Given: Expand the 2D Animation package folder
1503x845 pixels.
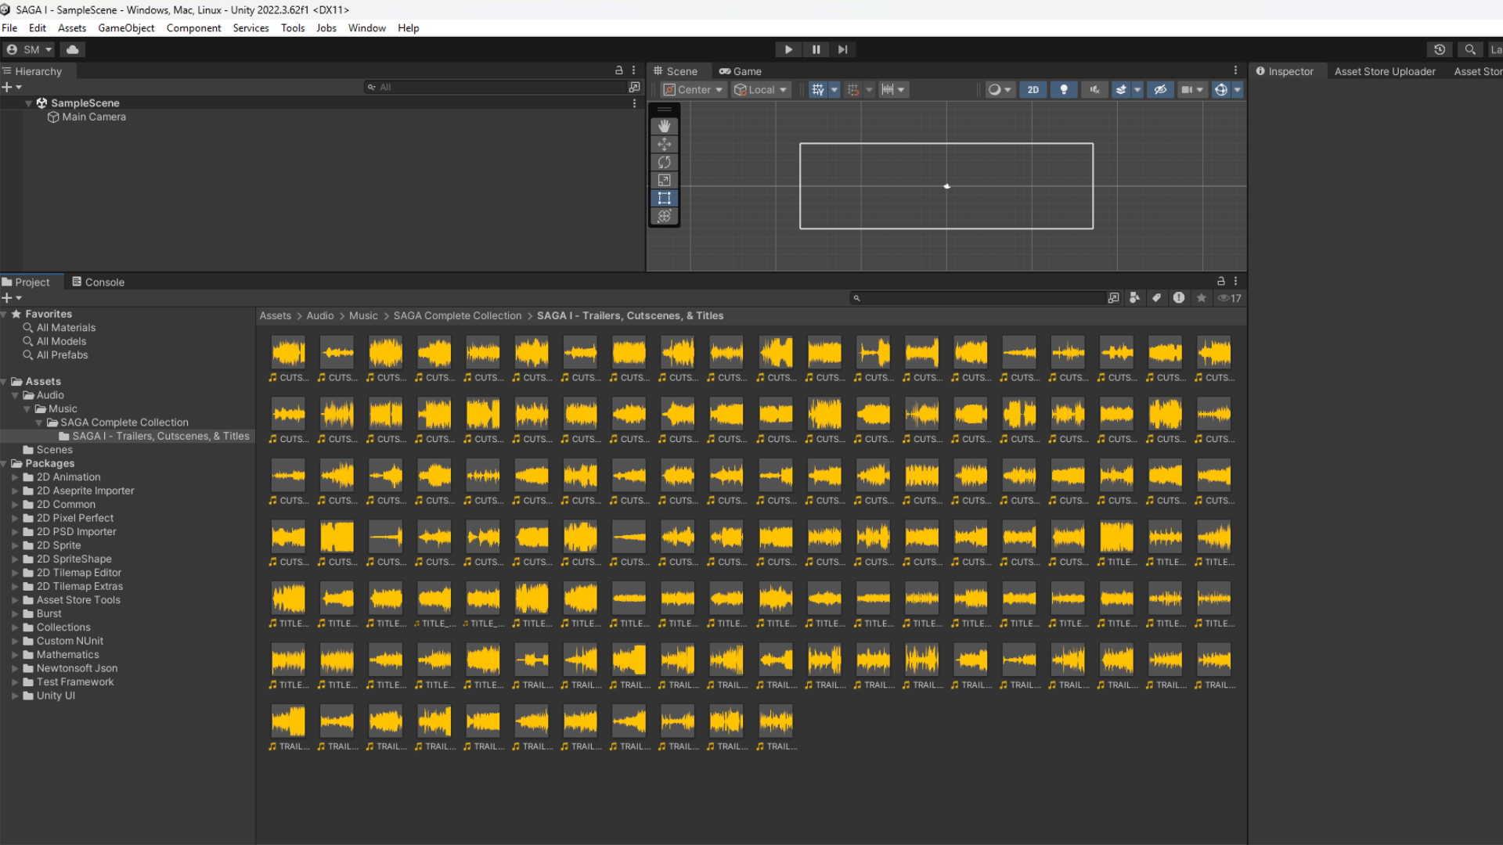Looking at the screenshot, I should tap(15, 477).
